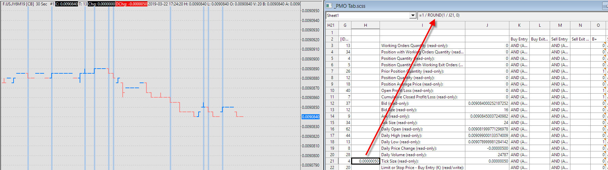Click ID value 37 in column G
This screenshot has height=170, width=608.
point(345,103)
